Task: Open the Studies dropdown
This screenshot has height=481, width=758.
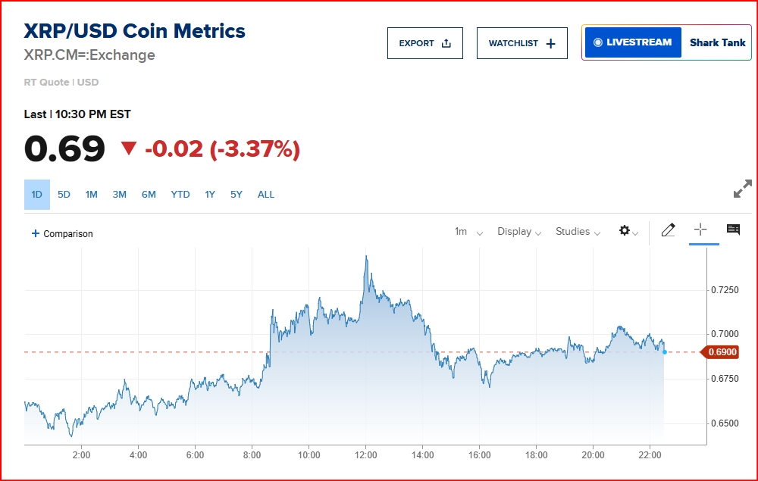Action: [x=578, y=232]
